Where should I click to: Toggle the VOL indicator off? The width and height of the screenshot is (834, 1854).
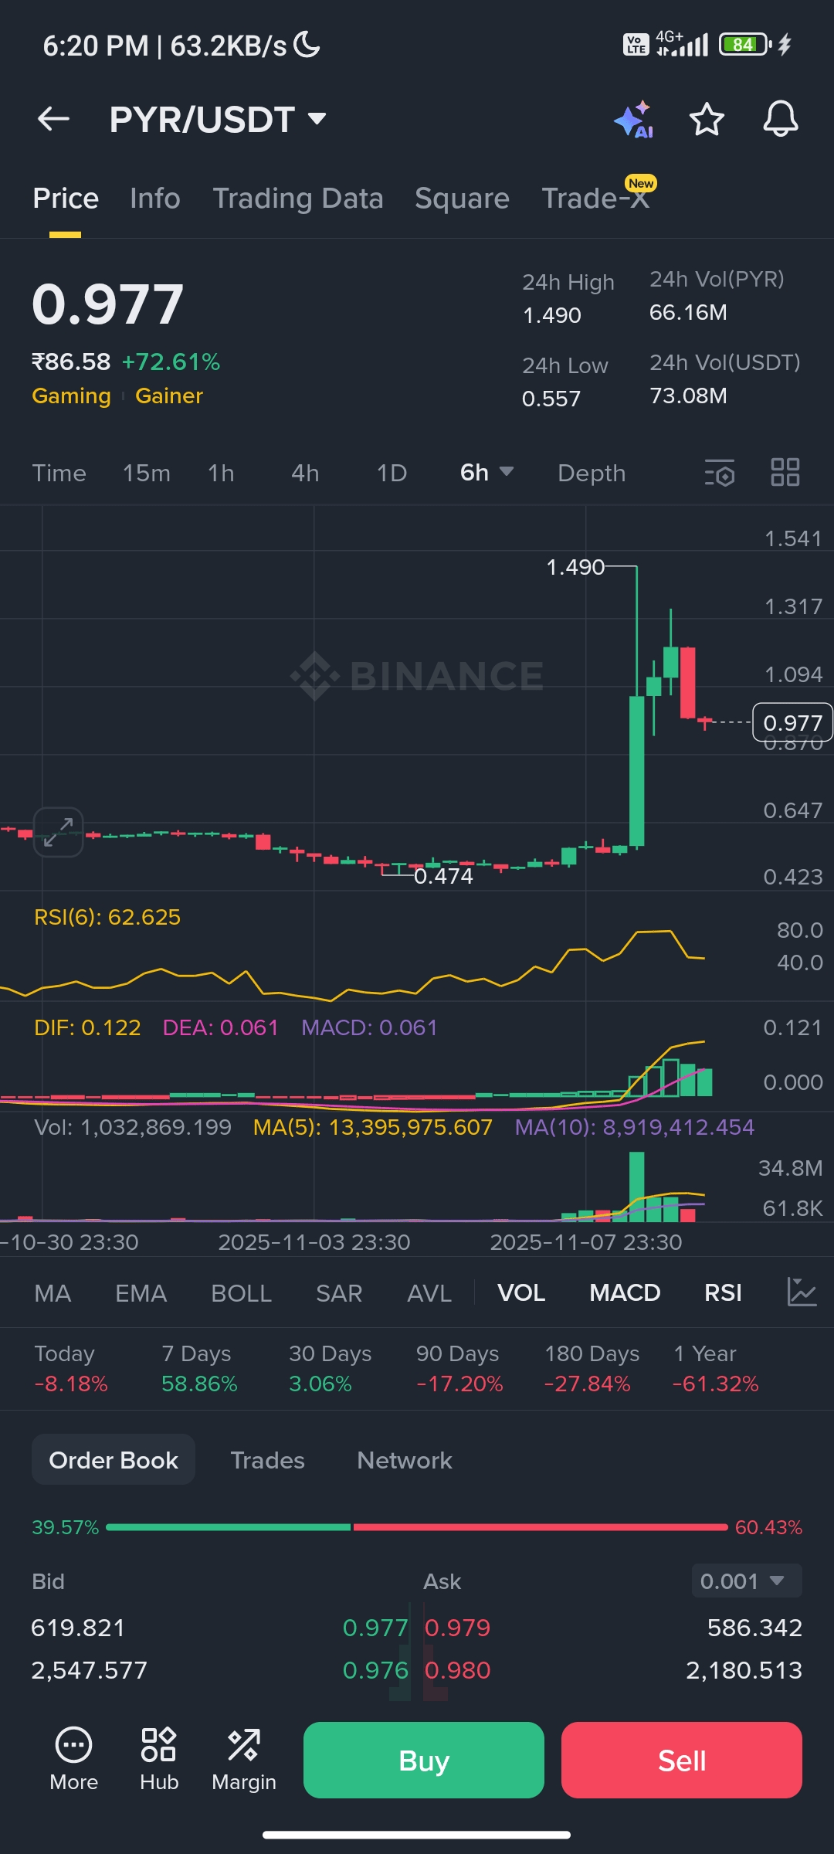coord(521,1292)
